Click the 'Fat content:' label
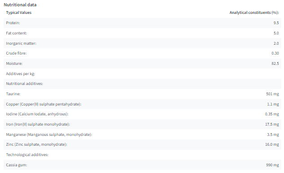284x173 pixels. 16,33
